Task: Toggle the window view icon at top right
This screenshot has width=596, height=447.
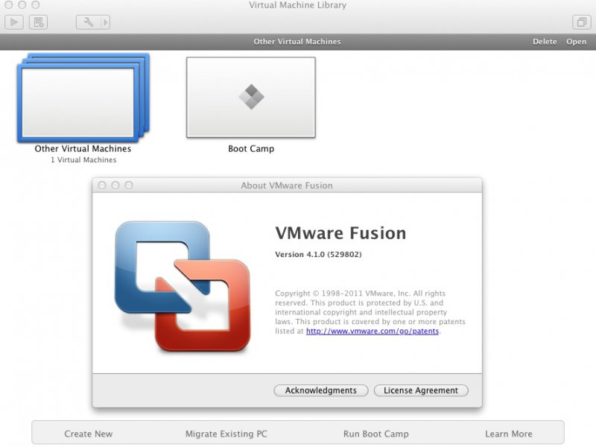Action: click(x=582, y=22)
